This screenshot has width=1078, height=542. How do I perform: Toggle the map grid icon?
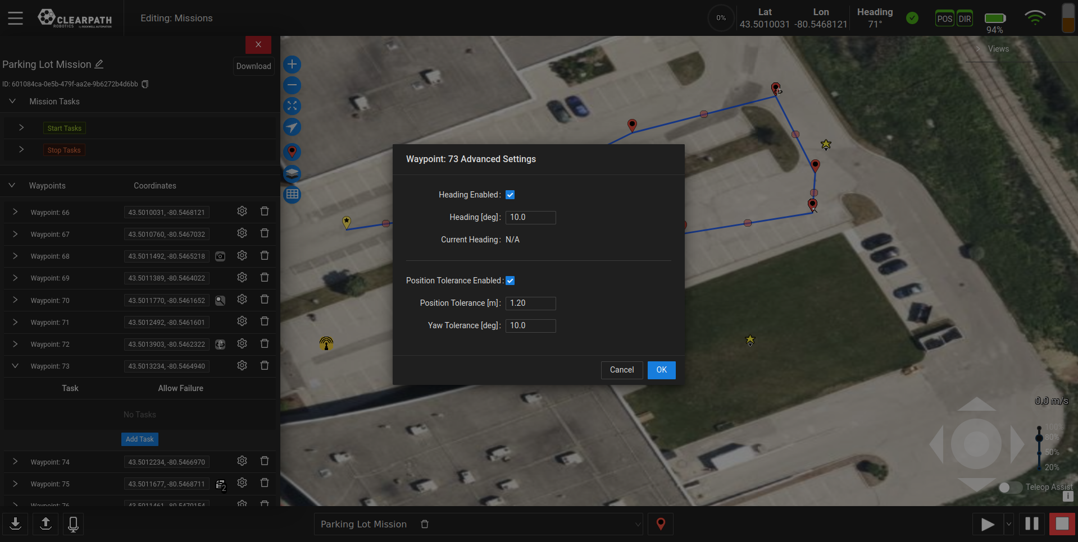click(292, 195)
